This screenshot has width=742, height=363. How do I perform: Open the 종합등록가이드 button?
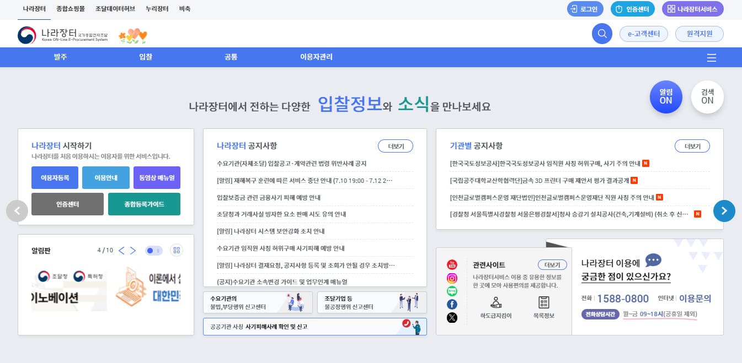pyautogui.click(x=144, y=204)
